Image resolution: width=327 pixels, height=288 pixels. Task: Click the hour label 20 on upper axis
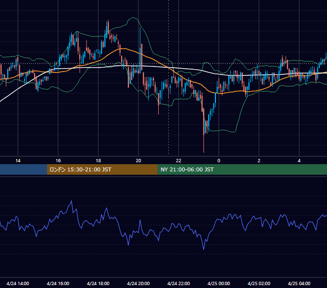138,161
